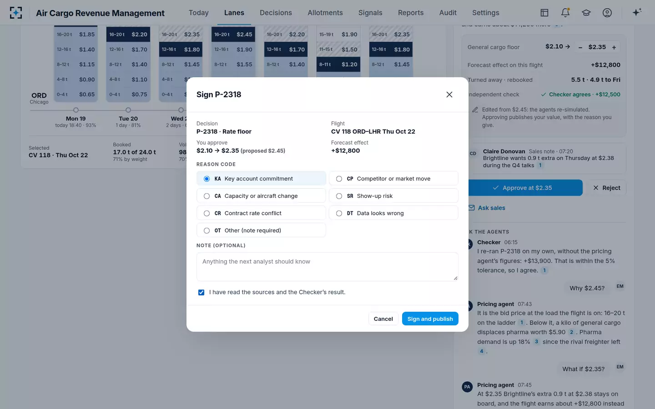The image size is (655, 409).
Task: Select Other (note required) reason
Action: click(261, 230)
